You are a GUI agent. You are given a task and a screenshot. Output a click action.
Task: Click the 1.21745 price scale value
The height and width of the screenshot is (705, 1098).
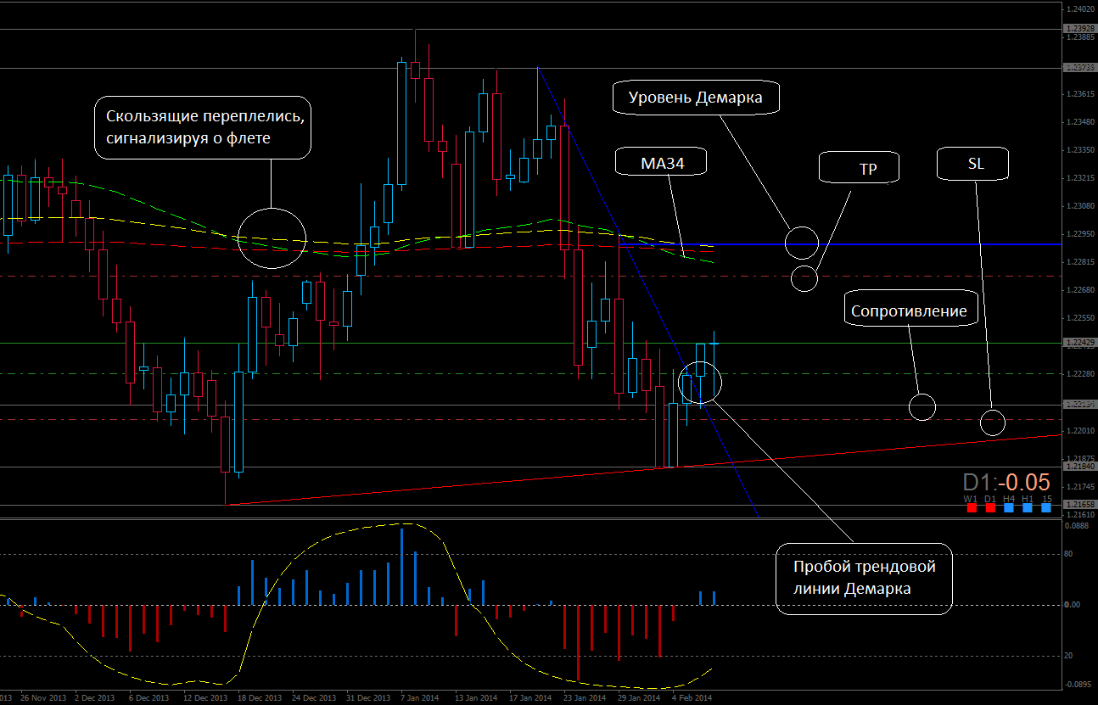tap(1080, 487)
